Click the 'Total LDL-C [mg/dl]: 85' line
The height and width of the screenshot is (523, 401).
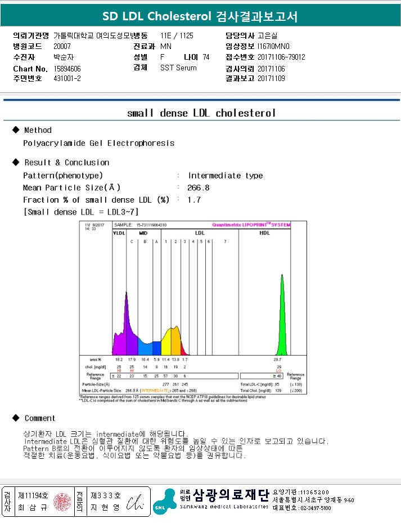coord(260,385)
